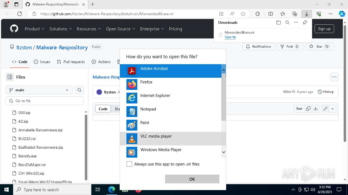Copy raw file icon
348x195 pixels.
[x=308, y=109]
